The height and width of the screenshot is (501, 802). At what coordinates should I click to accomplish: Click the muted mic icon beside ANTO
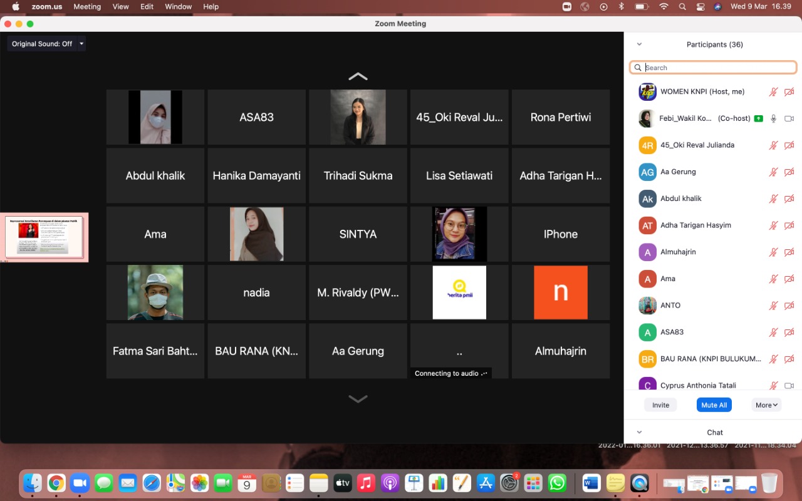point(774,306)
